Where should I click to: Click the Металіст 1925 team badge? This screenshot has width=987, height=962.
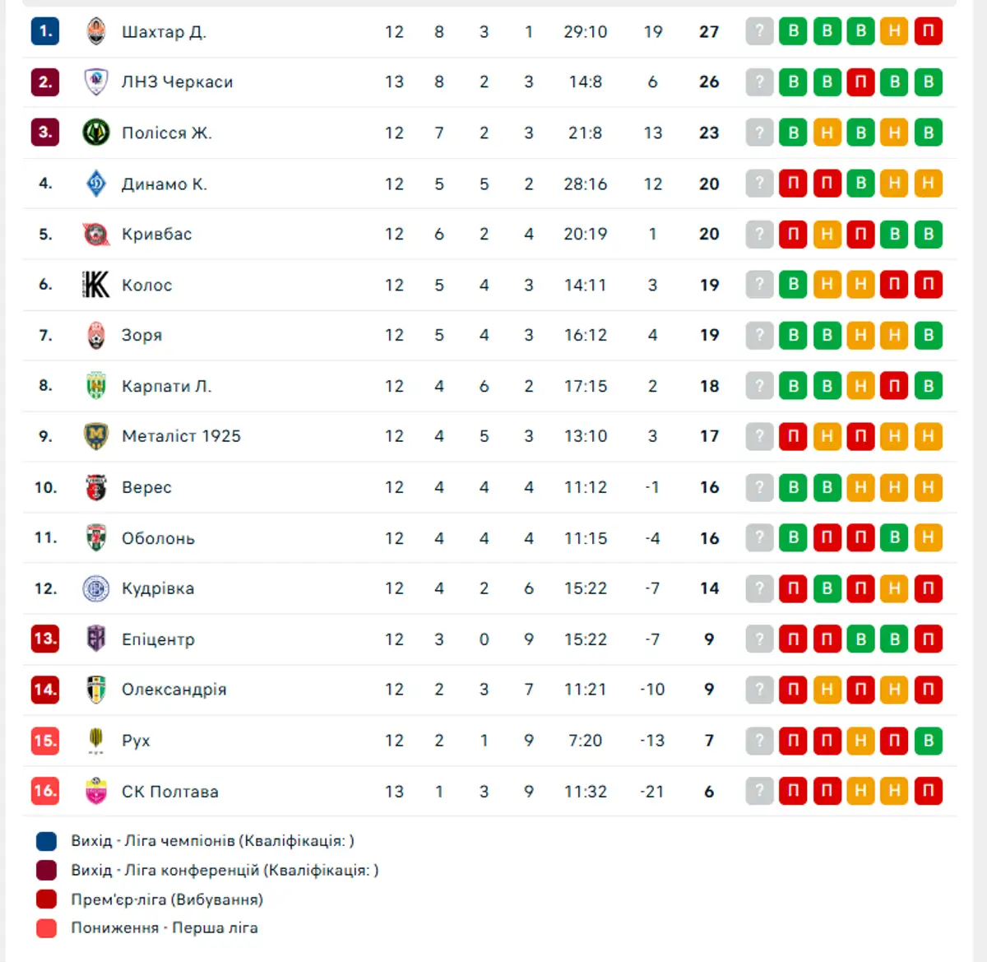point(96,436)
